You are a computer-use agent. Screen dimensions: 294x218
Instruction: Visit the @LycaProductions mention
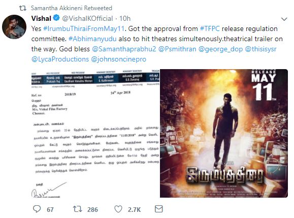(x=60, y=59)
